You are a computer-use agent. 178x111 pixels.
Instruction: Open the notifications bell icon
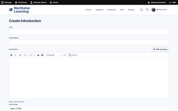point(141,10)
